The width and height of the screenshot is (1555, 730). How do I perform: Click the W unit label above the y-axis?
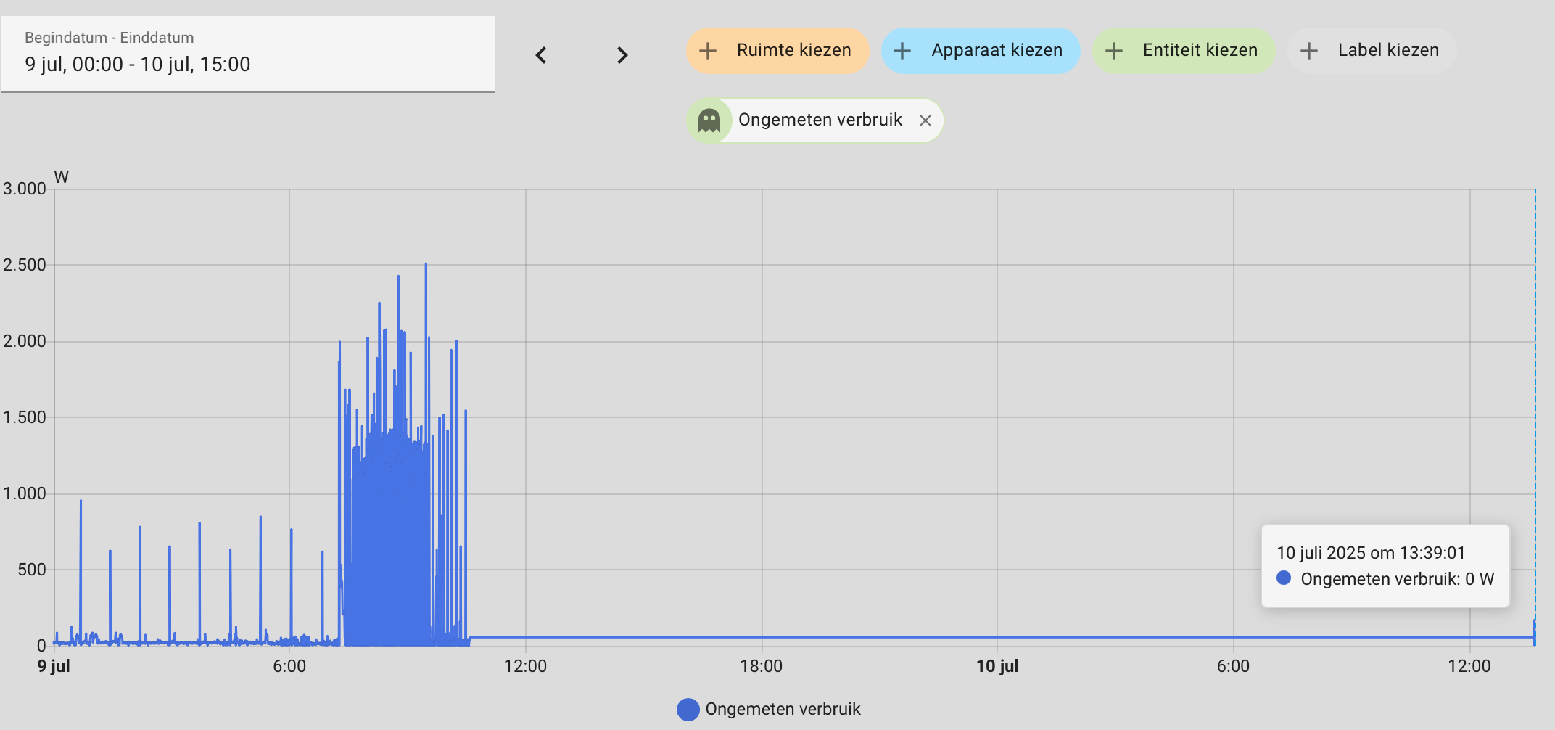pyautogui.click(x=62, y=177)
